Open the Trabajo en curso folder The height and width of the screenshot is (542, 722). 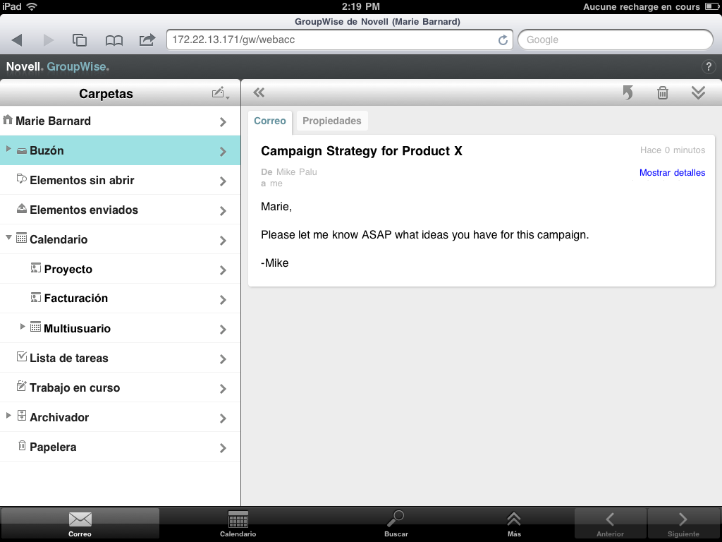pyautogui.click(x=120, y=387)
